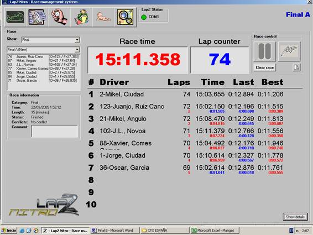Click results row 88-Xavier, Comes
Image resolution: width=313 pixels, height=235 pixels.
coord(186,144)
